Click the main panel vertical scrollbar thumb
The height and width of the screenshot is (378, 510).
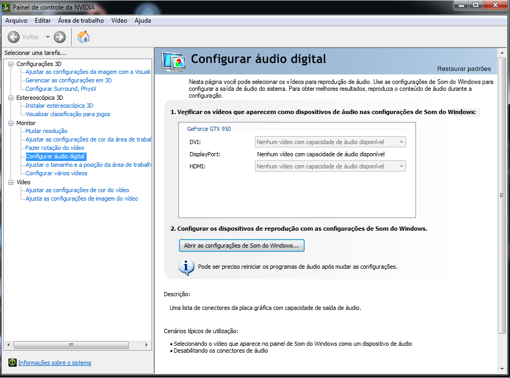[x=502, y=195]
